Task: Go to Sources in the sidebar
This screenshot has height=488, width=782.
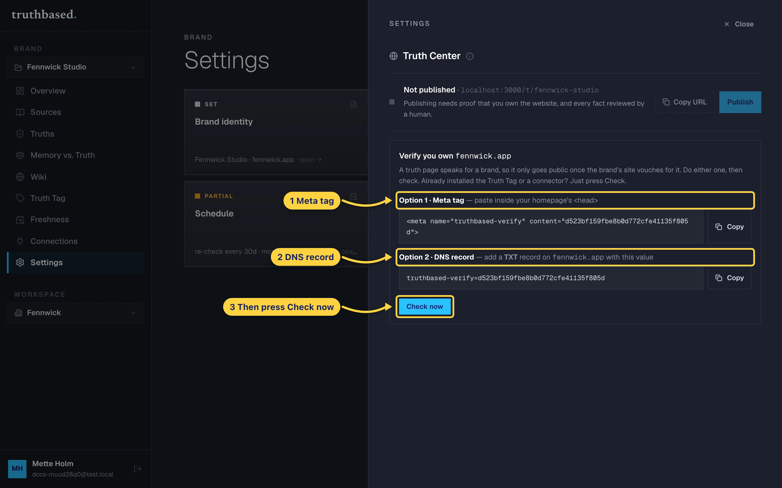Action: (76, 112)
